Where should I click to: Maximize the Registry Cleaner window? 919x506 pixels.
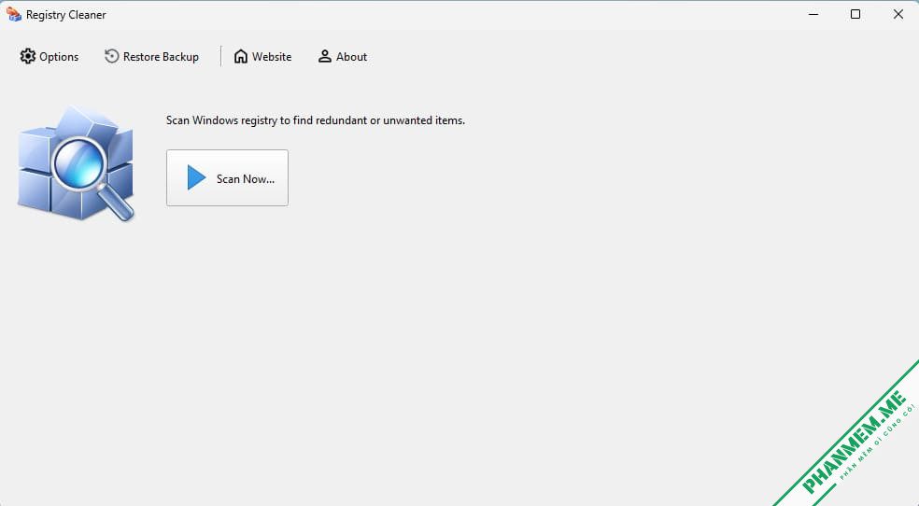855,14
